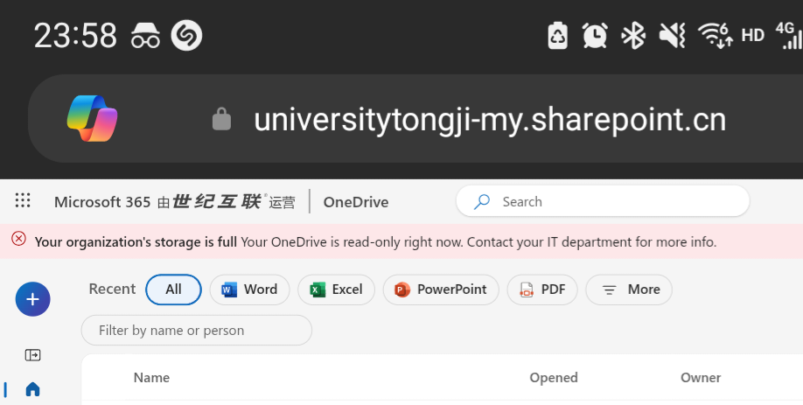The image size is (803, 405).
Task: Sort by the Opened column header
Action: [554, 377]
